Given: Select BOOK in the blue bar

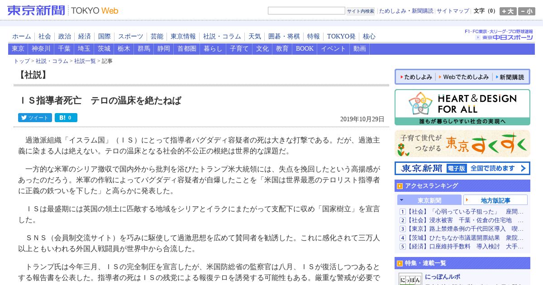Looking at the screenshot, I should click(x=305, y=49).
